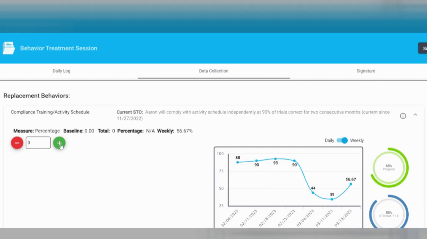Click the 'Measure: Percentage' text
The height and width of the screenshot is (239, 427).
[37, 131]
